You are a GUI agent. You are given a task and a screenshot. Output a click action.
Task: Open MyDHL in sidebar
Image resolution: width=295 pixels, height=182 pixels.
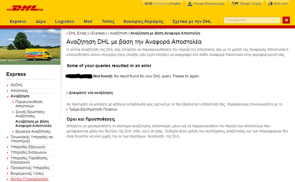tap(17, 85)
